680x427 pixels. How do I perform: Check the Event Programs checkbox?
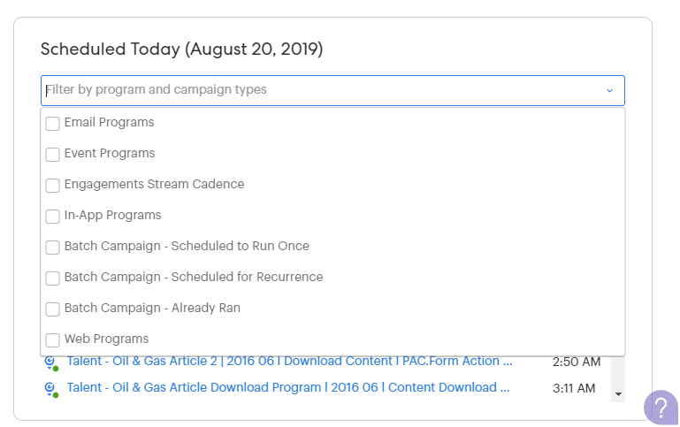[52, 155]
